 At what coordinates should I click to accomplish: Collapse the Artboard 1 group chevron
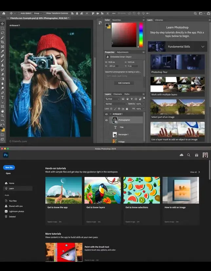tap(110, 114)
